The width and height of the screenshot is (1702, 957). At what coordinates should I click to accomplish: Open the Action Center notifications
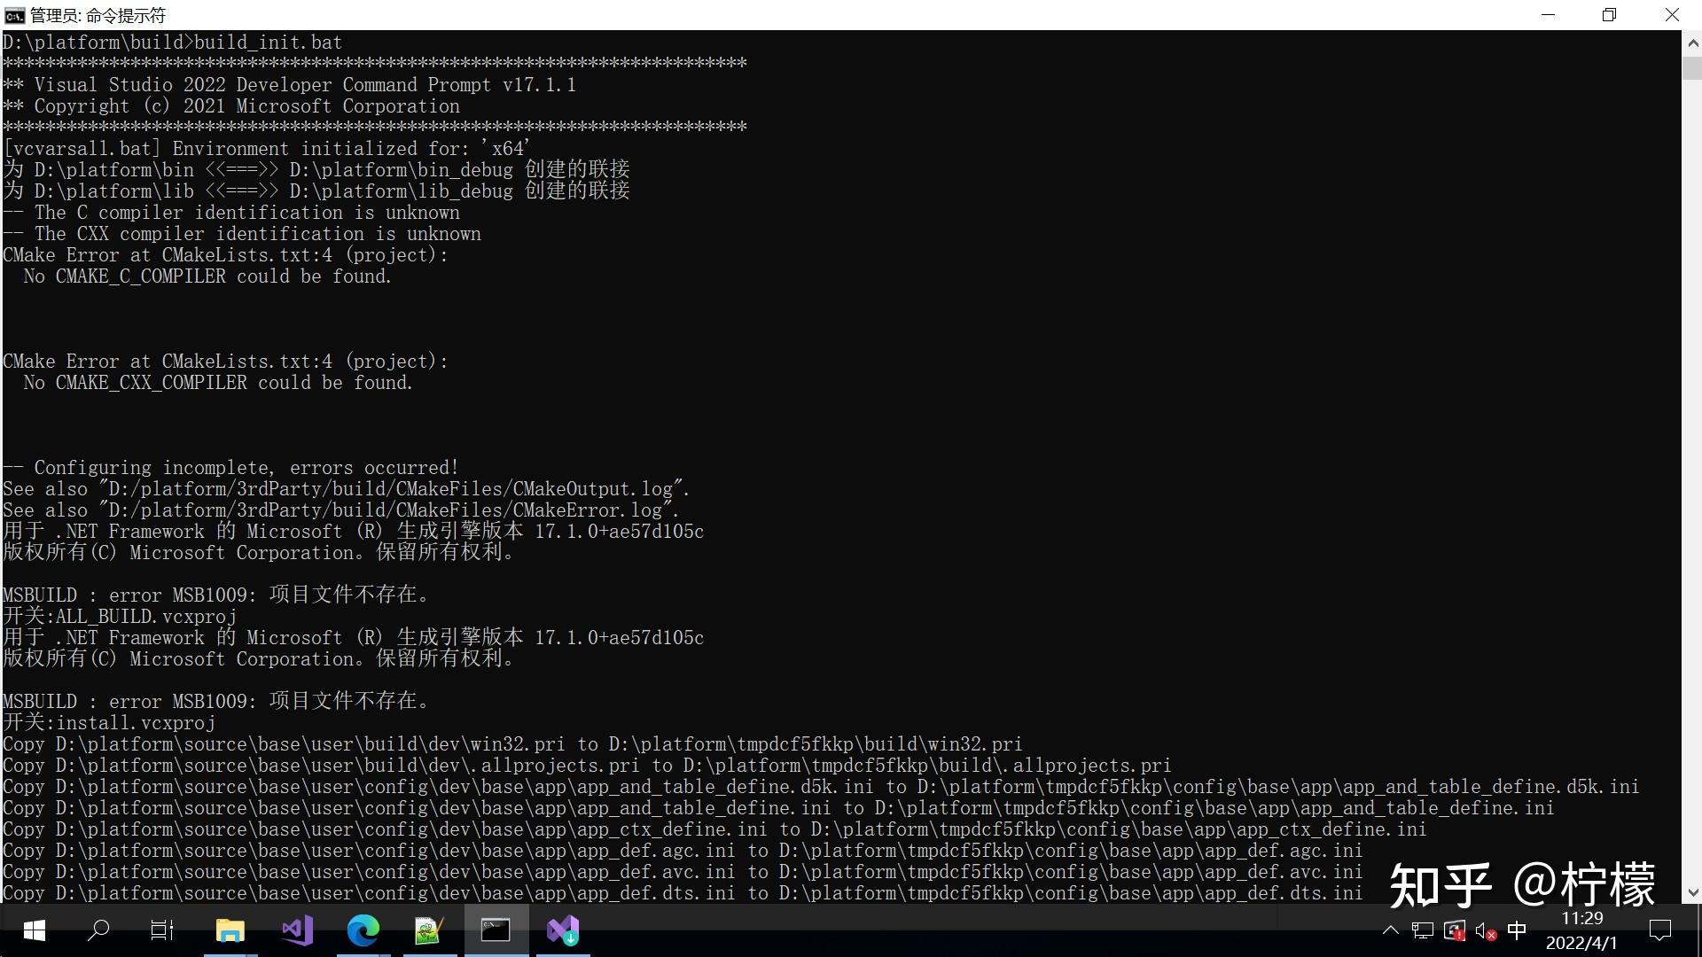[x=1658, y=930]
